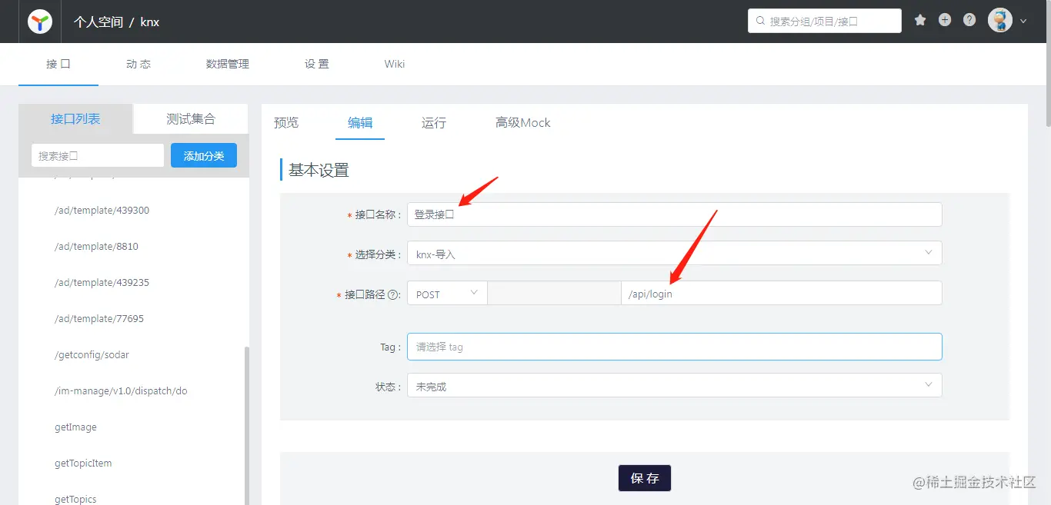Open the getImage interface
This screenshot has width=1051, height=505.
pos(76,427)
